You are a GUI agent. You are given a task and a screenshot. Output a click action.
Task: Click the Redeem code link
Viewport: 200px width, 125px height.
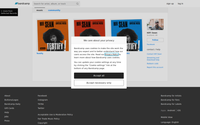point(153,64)
